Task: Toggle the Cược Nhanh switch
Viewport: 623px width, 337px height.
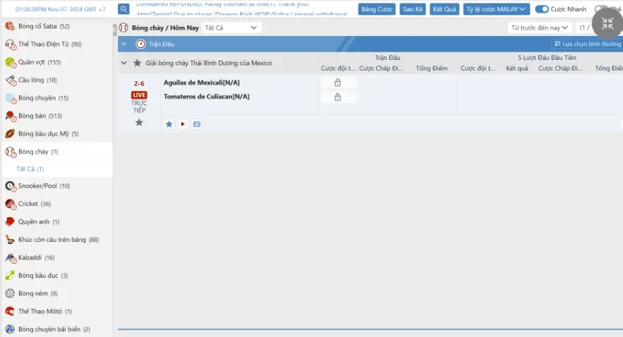Action: click(542, 9)
